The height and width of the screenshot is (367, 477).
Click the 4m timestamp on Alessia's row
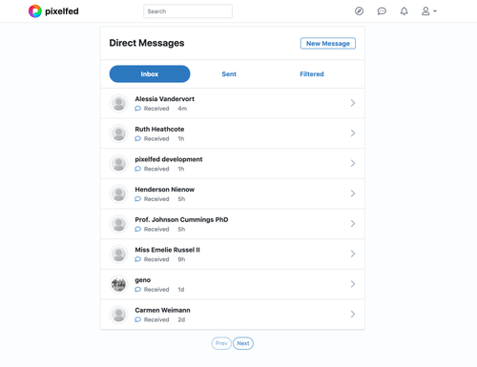pyautogui.click(x=182, y=109)
